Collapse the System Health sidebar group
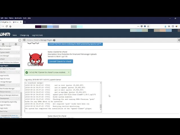The height and width of the screenshot is (135, 180). (x=18, y=52)
